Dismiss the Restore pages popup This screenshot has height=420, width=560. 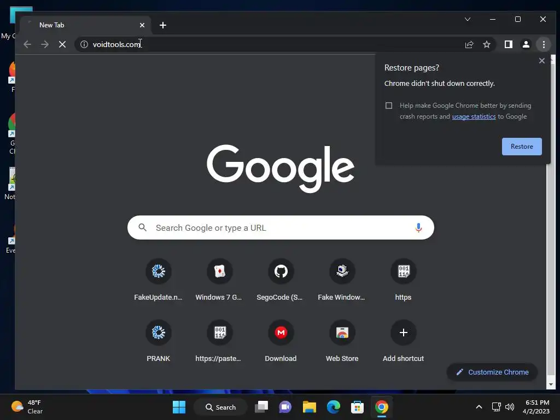(x=542, y=61)
